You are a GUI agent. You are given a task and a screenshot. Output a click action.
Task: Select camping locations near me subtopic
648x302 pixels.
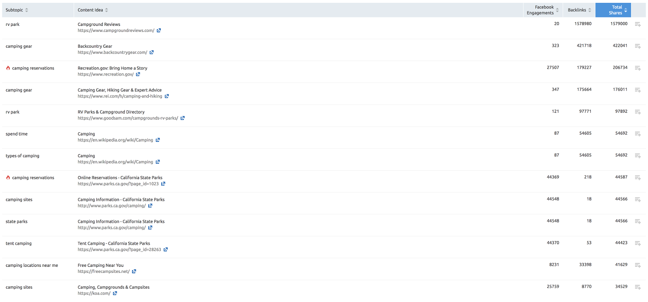pyautogui.click(x=32, y=265)
